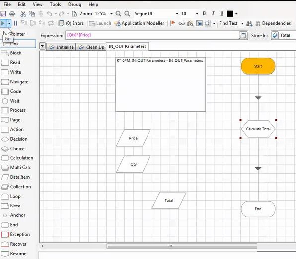Select the Data Item stage tool

[x=15, y=177]
